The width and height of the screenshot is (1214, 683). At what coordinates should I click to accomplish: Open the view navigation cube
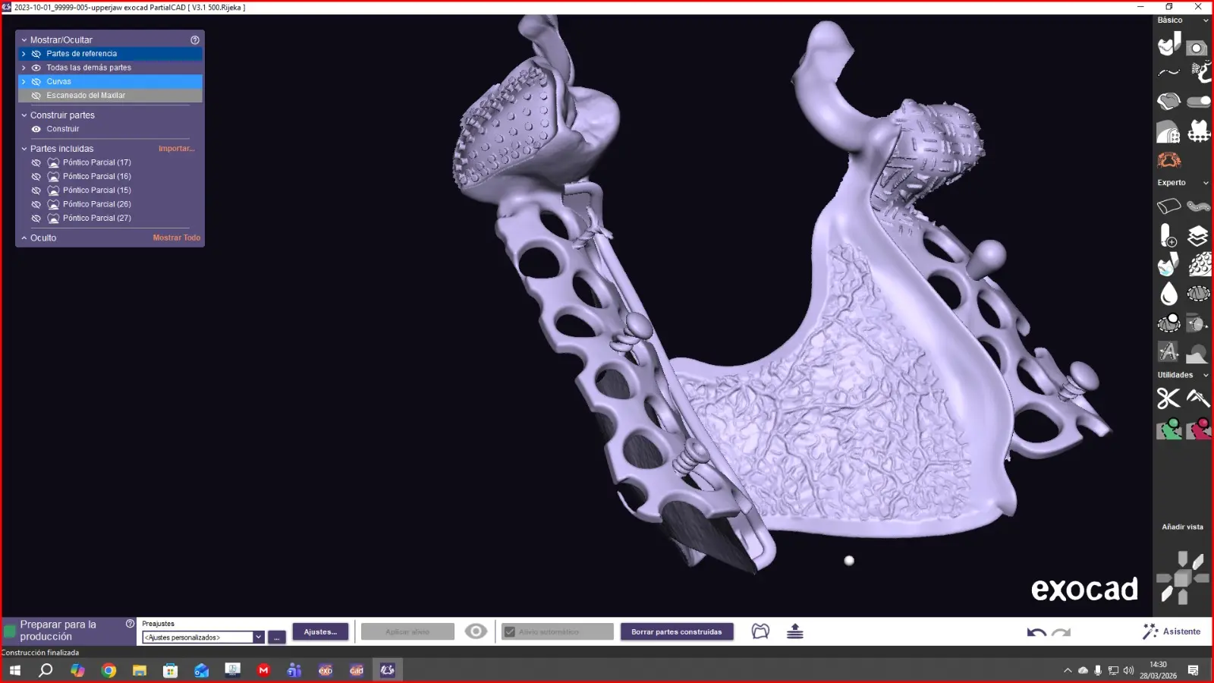tap(1182, 578)
